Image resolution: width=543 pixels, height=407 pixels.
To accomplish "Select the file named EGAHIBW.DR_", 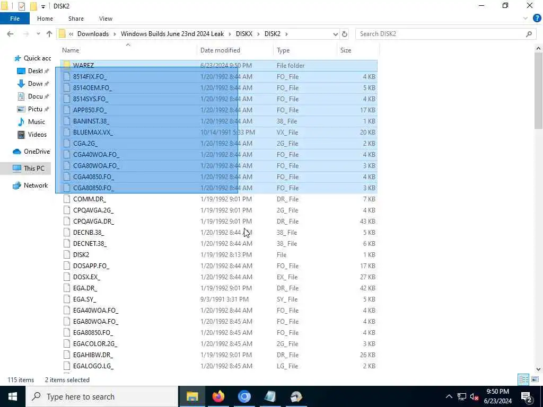I will pyautogui.click(x=93, y=355).
